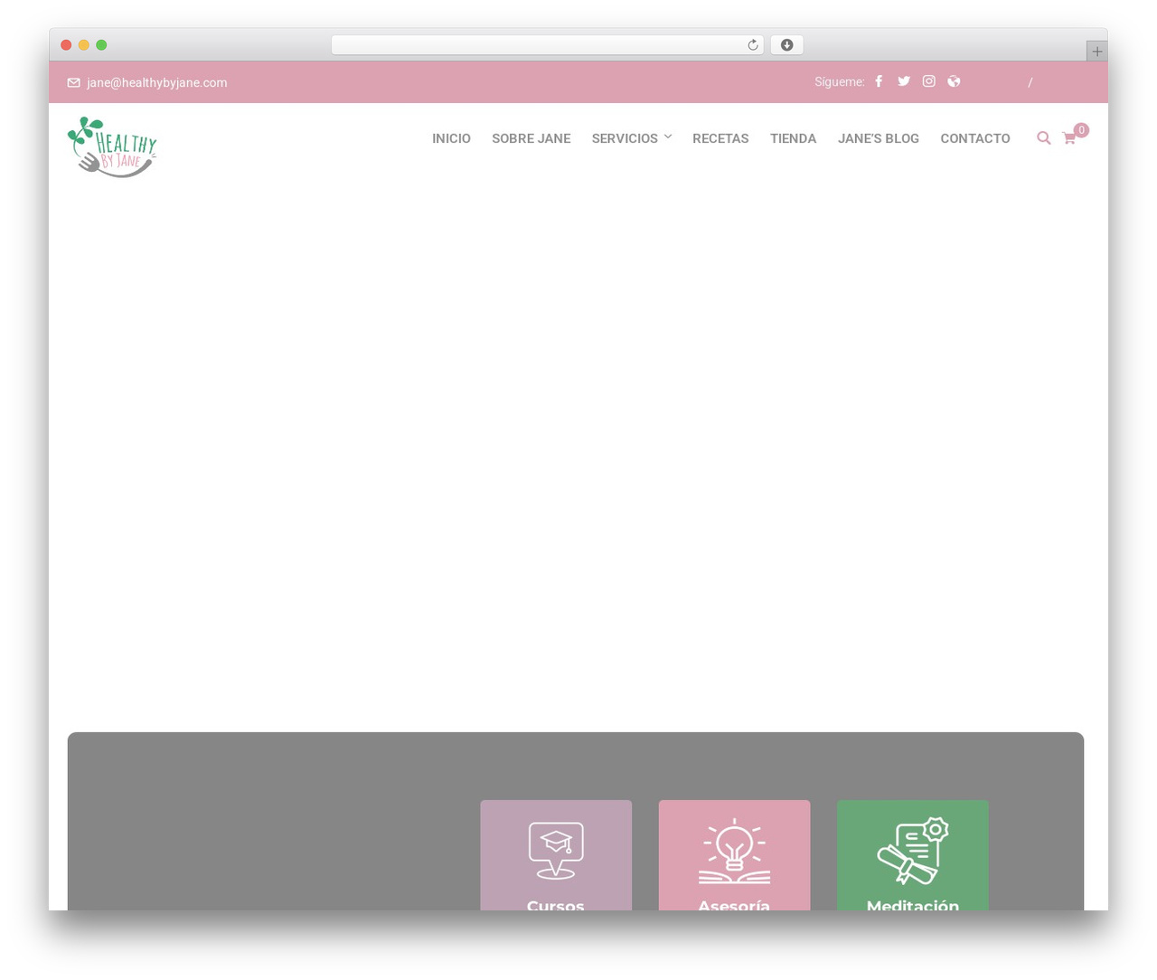Open the shopping cart icon

tap(1069, 138)
